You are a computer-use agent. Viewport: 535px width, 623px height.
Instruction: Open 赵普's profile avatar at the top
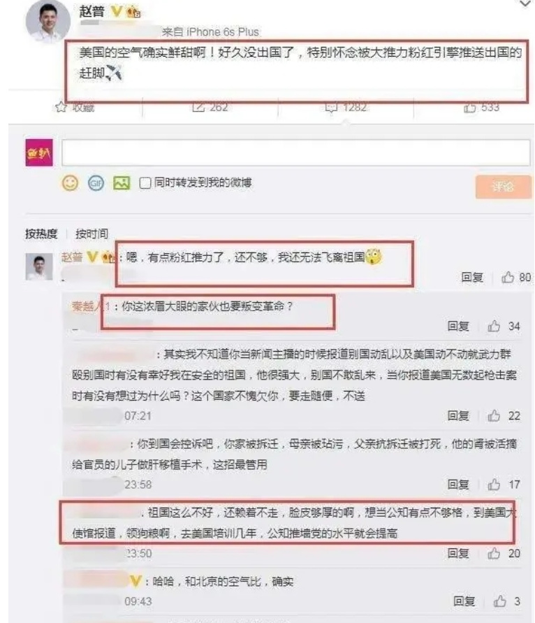tap(48, 21)
